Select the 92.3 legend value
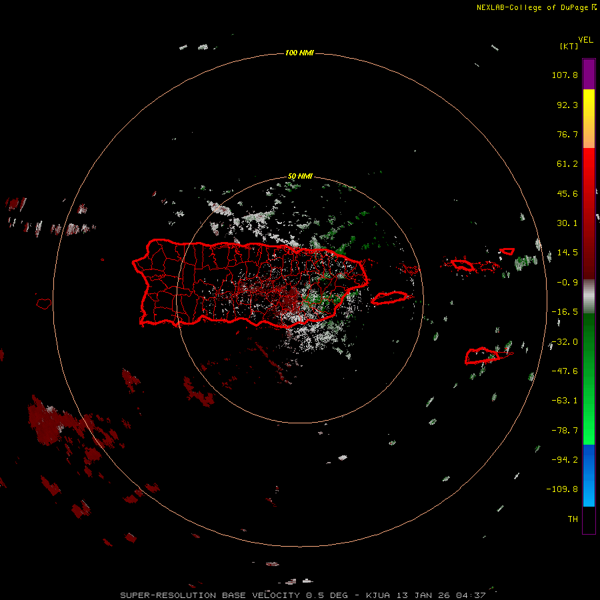 pyautogui.click(x=567, y=105)
